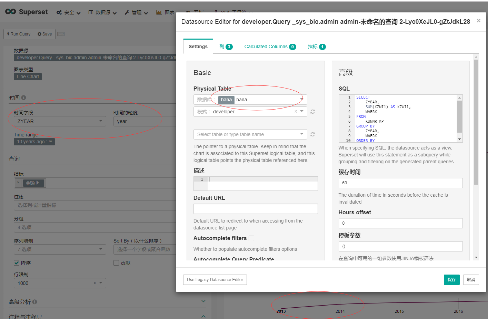Screen dimensions: 488x319
Task: Open the 安全 menu
Action: point(69,13)
